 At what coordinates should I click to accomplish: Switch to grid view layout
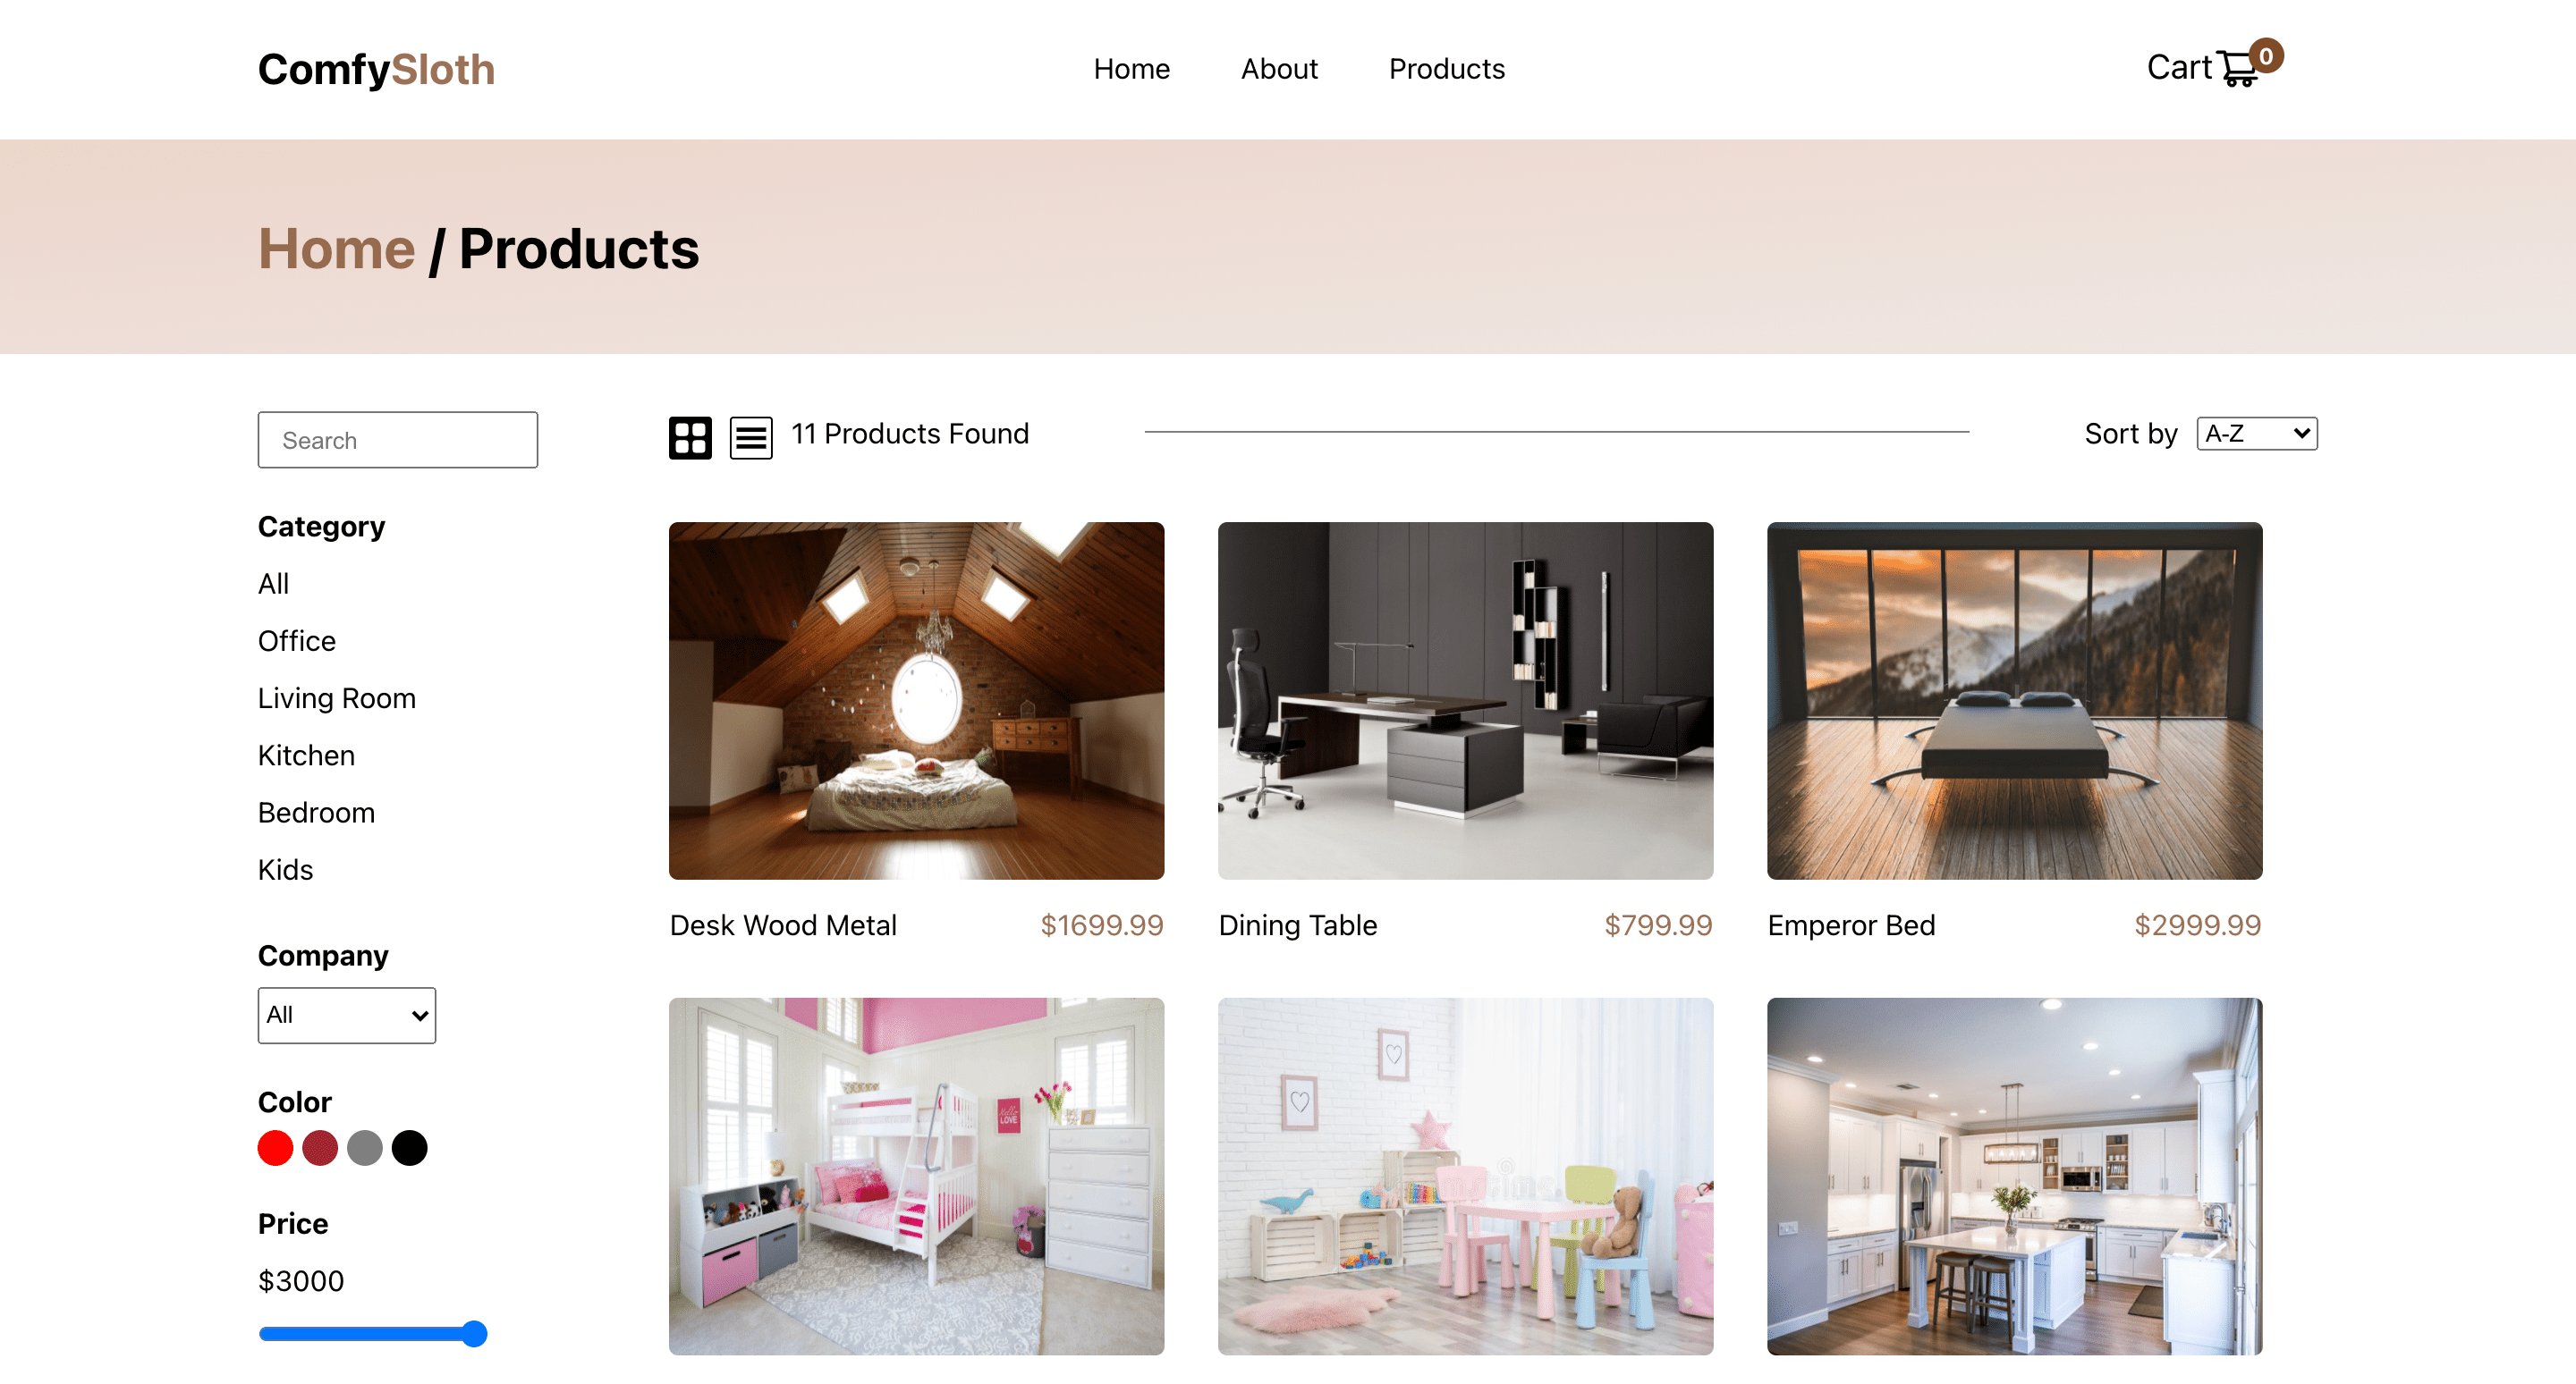[690, 436]
